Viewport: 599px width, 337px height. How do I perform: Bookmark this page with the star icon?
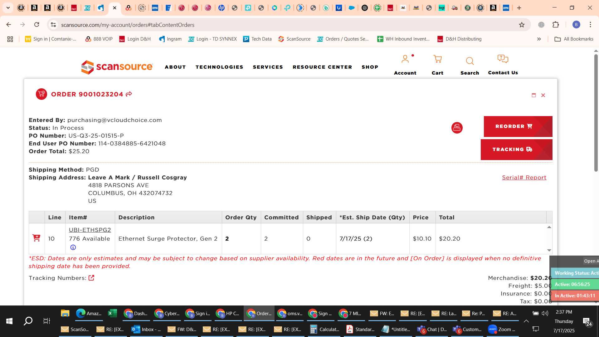pos(522,25)
